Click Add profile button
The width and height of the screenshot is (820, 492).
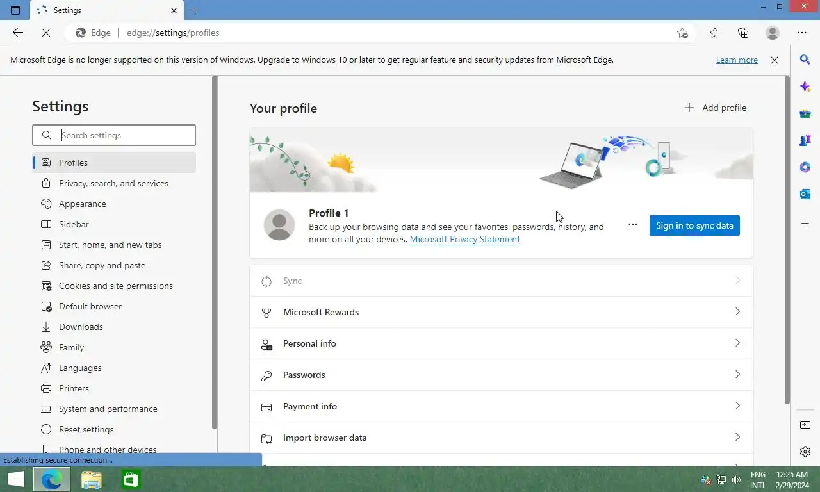pos(716,108)
